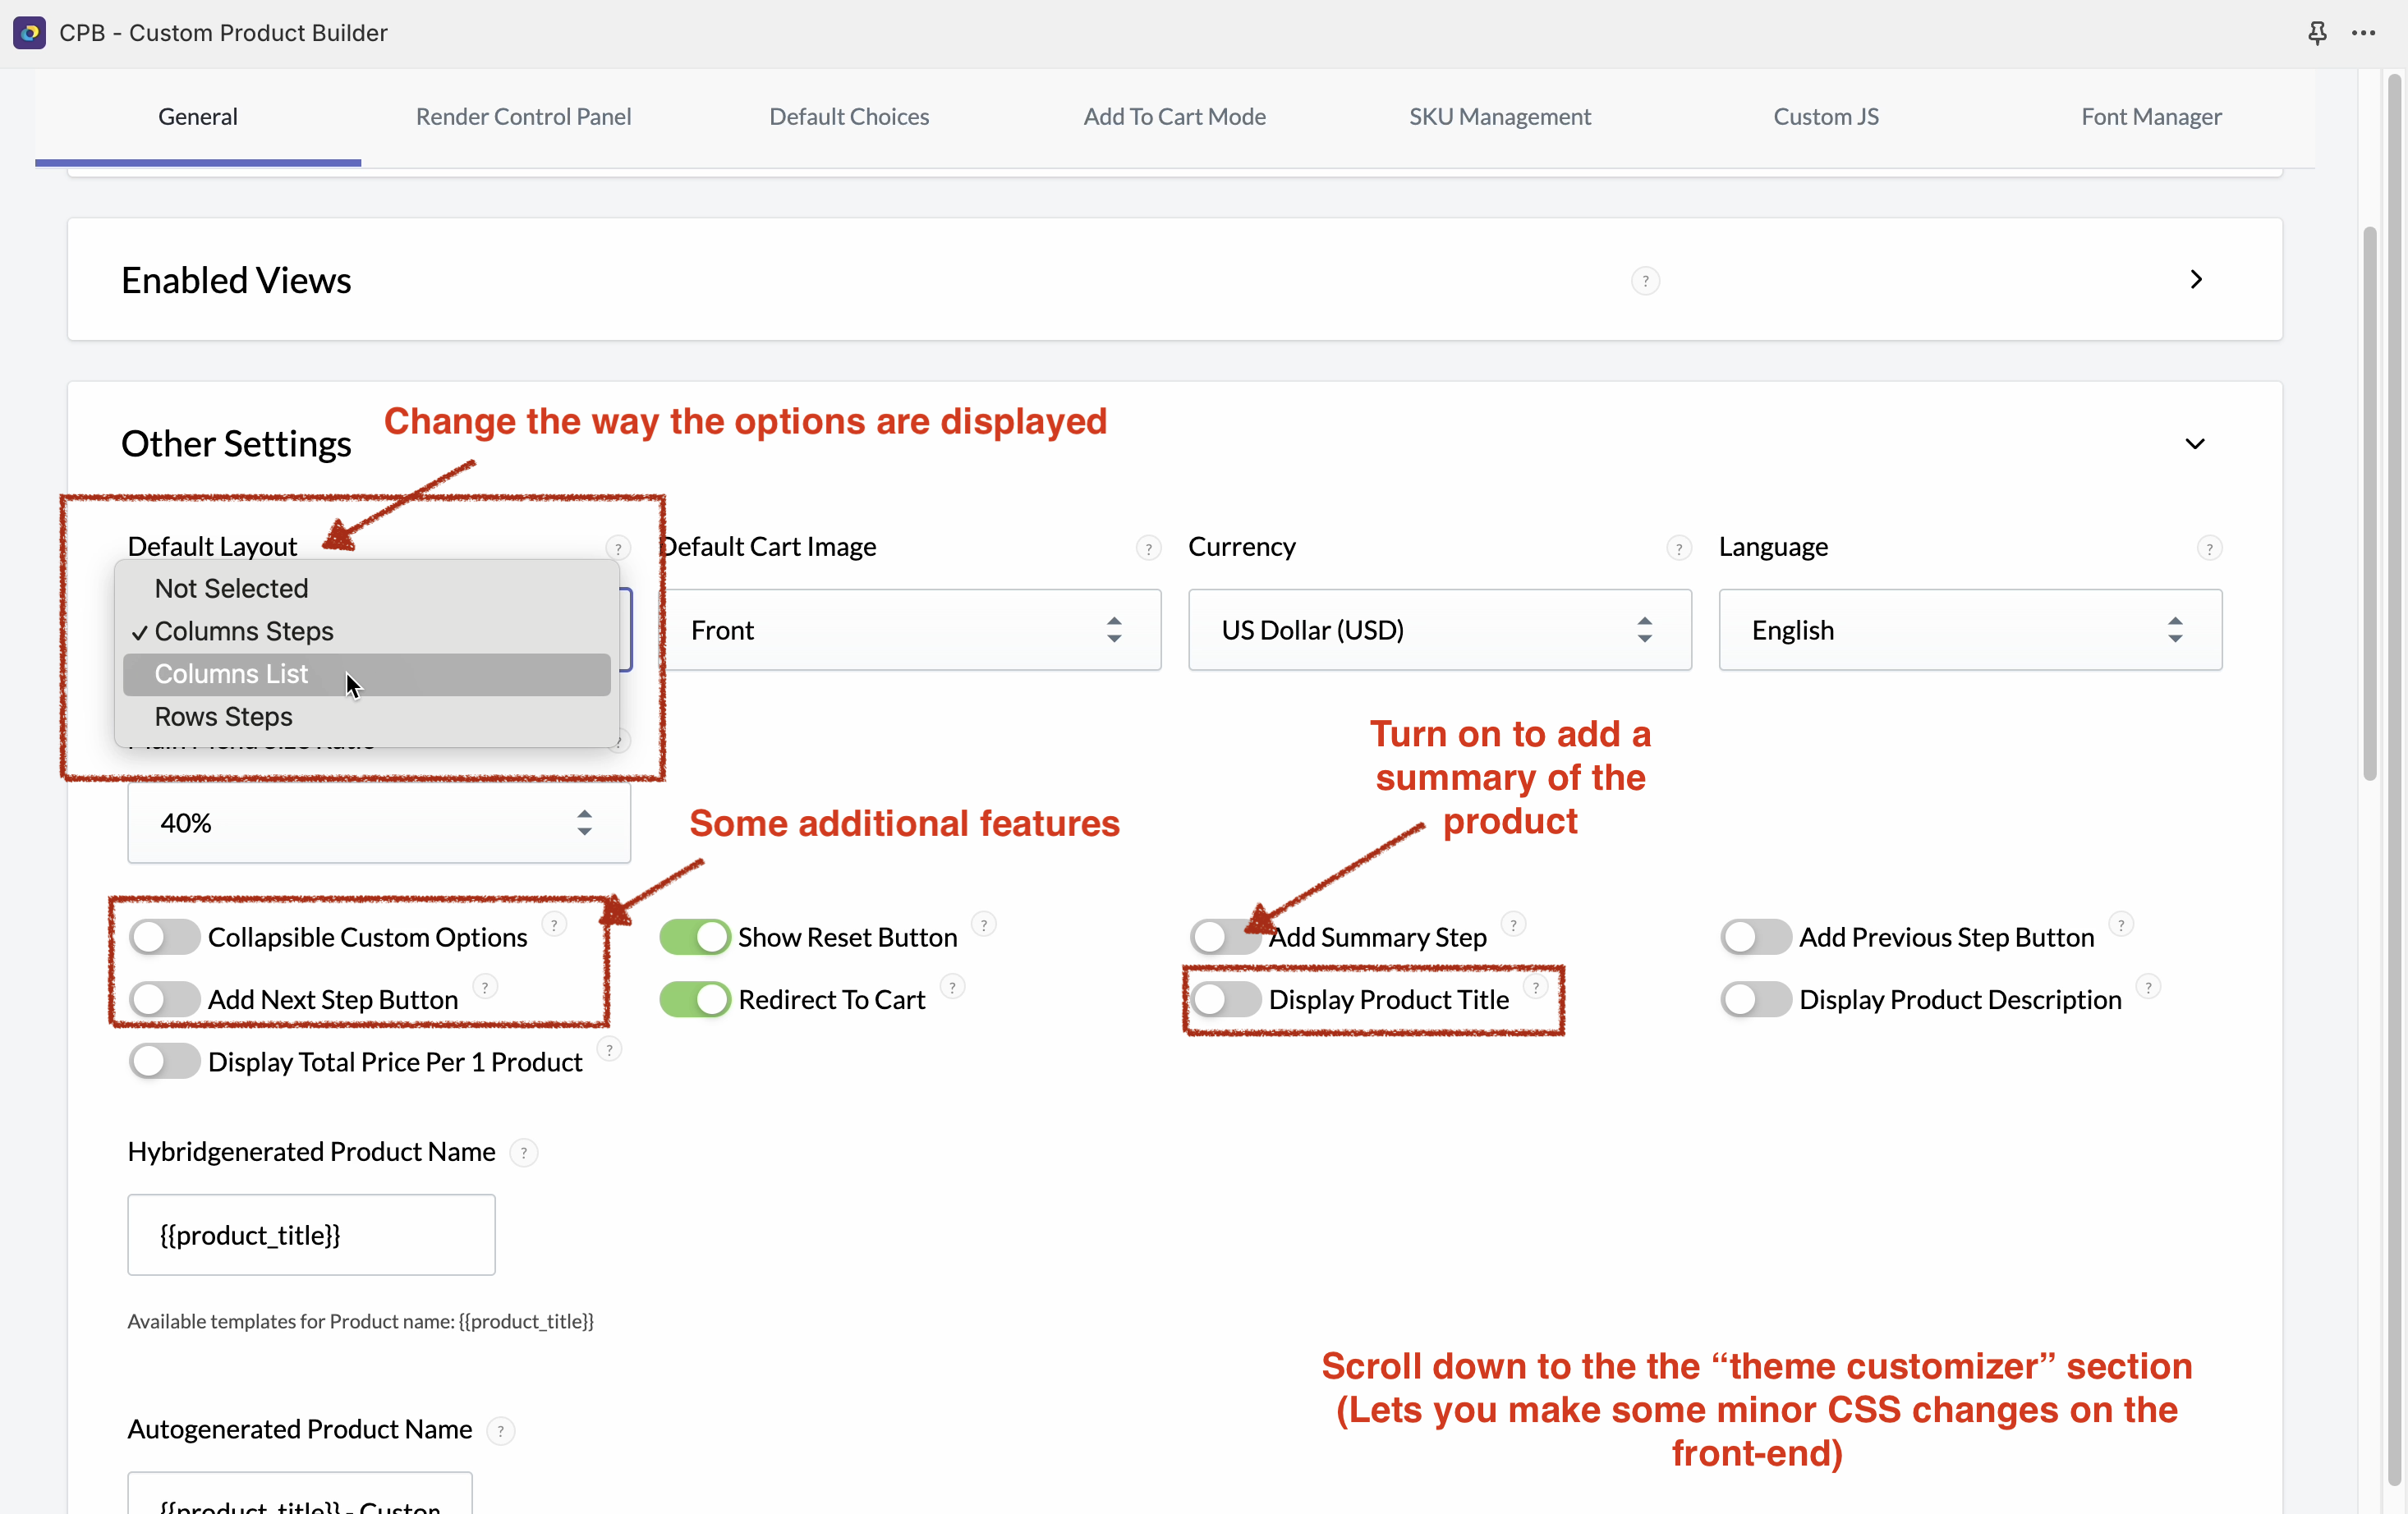Click help icon next to Enabled Views
The width and height of the screenshot is (2408, 1514).
pos(1645,281)
